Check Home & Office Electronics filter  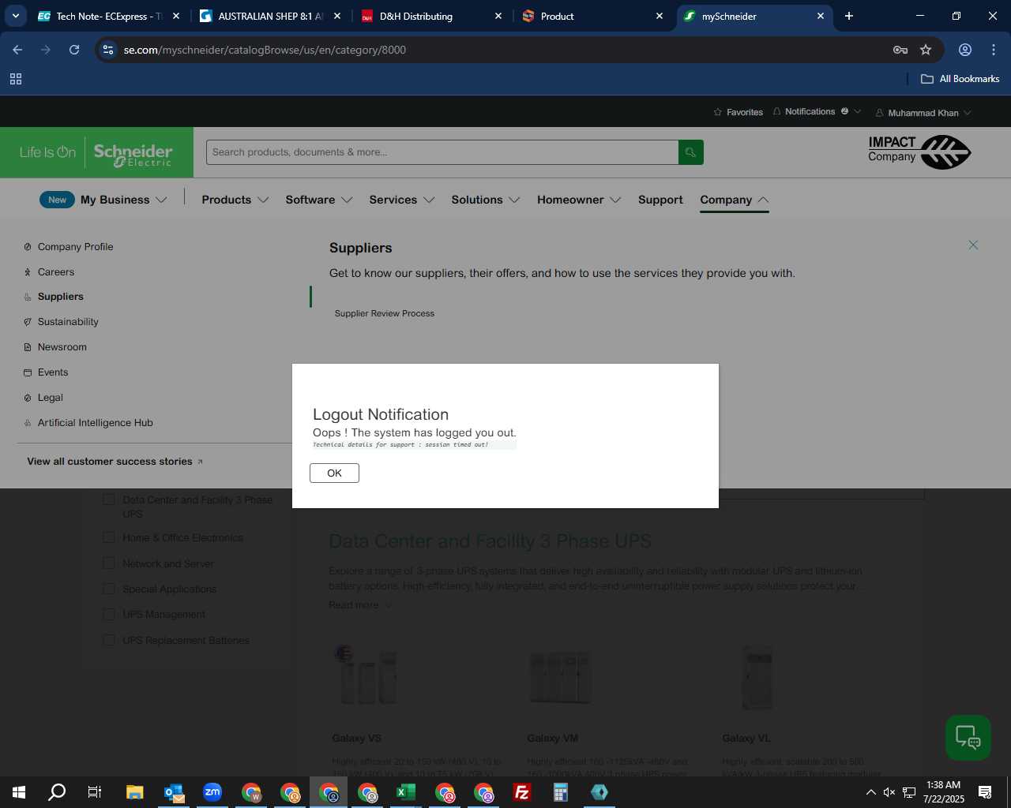(109, 537)
